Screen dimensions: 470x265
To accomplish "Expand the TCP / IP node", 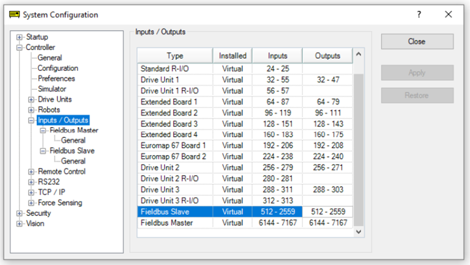I will (x=31, y=192).
